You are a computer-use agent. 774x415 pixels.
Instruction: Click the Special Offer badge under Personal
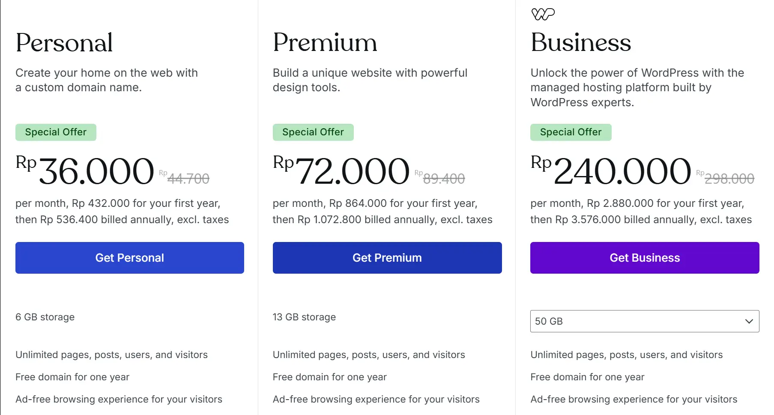pyautogui.click(x=56, y=132)
